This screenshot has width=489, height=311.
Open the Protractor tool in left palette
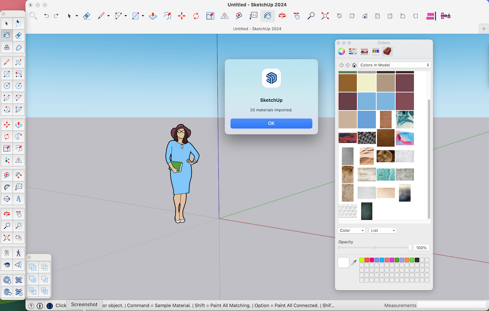[7, 187]
